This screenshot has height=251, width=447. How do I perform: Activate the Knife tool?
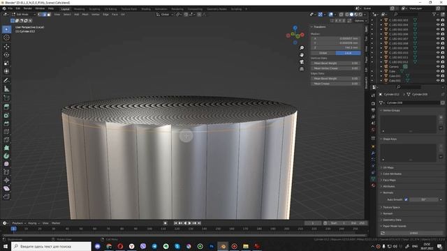coord(6,139)
